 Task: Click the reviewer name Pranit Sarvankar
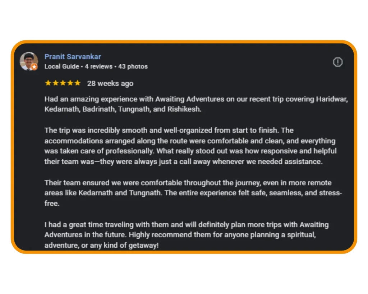pyautogui.click(x=73, y=56)
